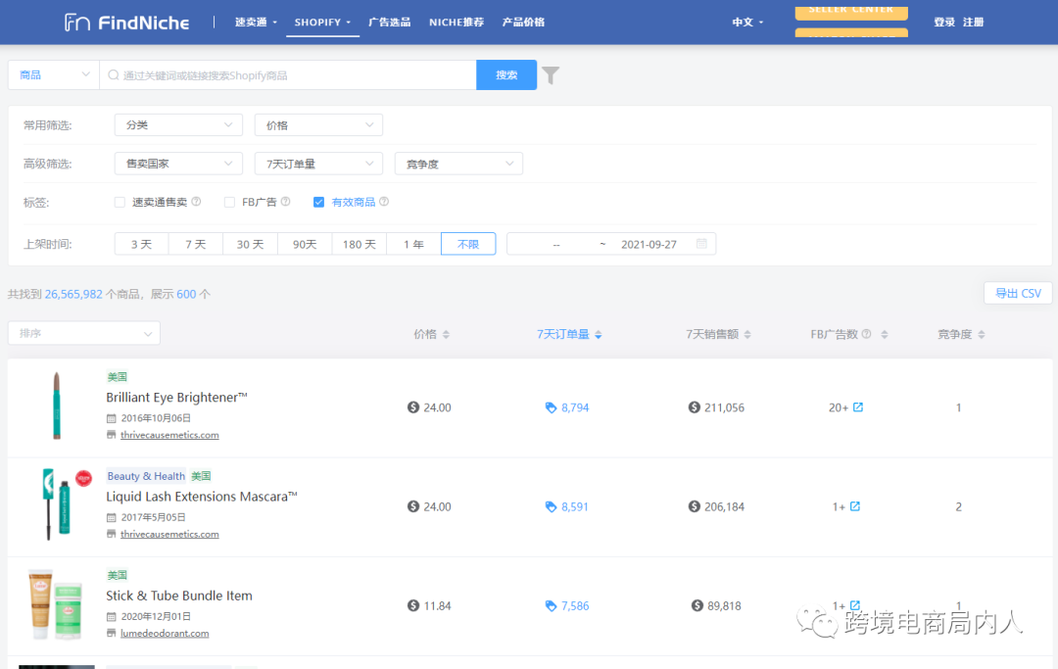Viewport: 1058px width, 669px height.
Task: Expand the 分类 dropdown
Action: [x=177, y=125]
